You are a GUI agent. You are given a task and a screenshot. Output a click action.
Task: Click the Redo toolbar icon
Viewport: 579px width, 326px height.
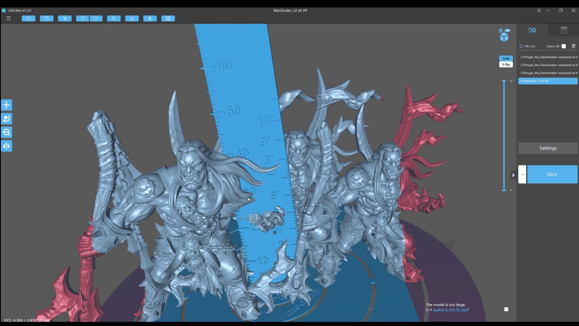pos(96,19)
